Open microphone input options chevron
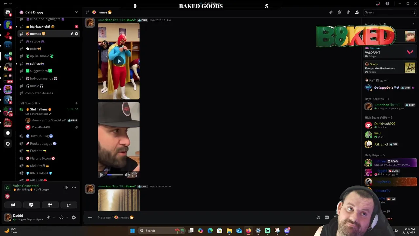The width and height of the screenshot is (419, 236). [x=54, y=217]
